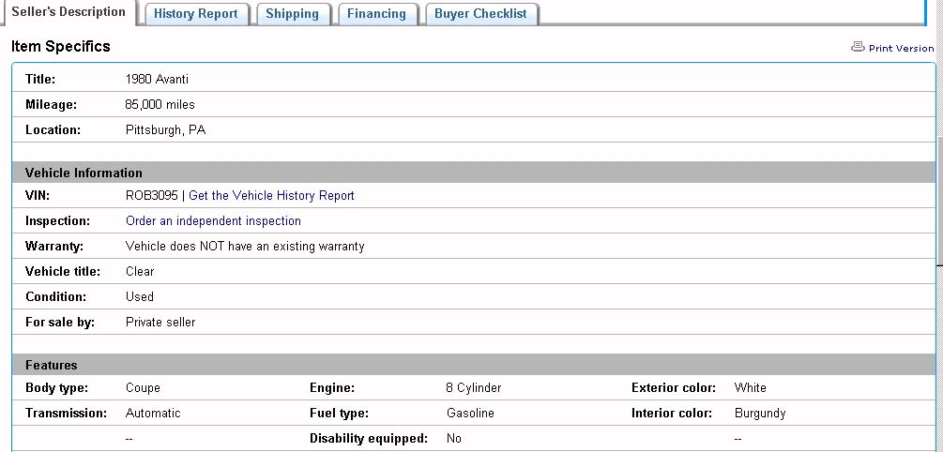Click the printer icon
Image resolution: width=943 pixels, height=452 pixels.
(x=858, y=47)
